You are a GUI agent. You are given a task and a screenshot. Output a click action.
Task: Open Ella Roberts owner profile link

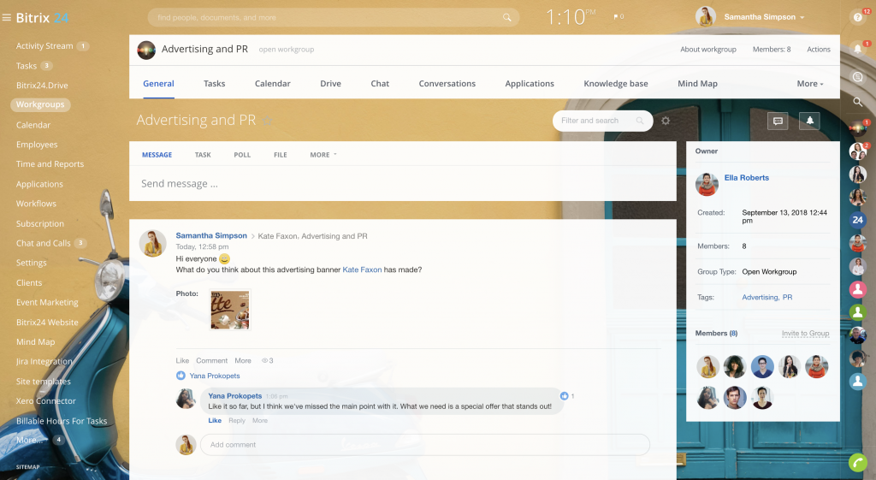[x=746, y=178]
